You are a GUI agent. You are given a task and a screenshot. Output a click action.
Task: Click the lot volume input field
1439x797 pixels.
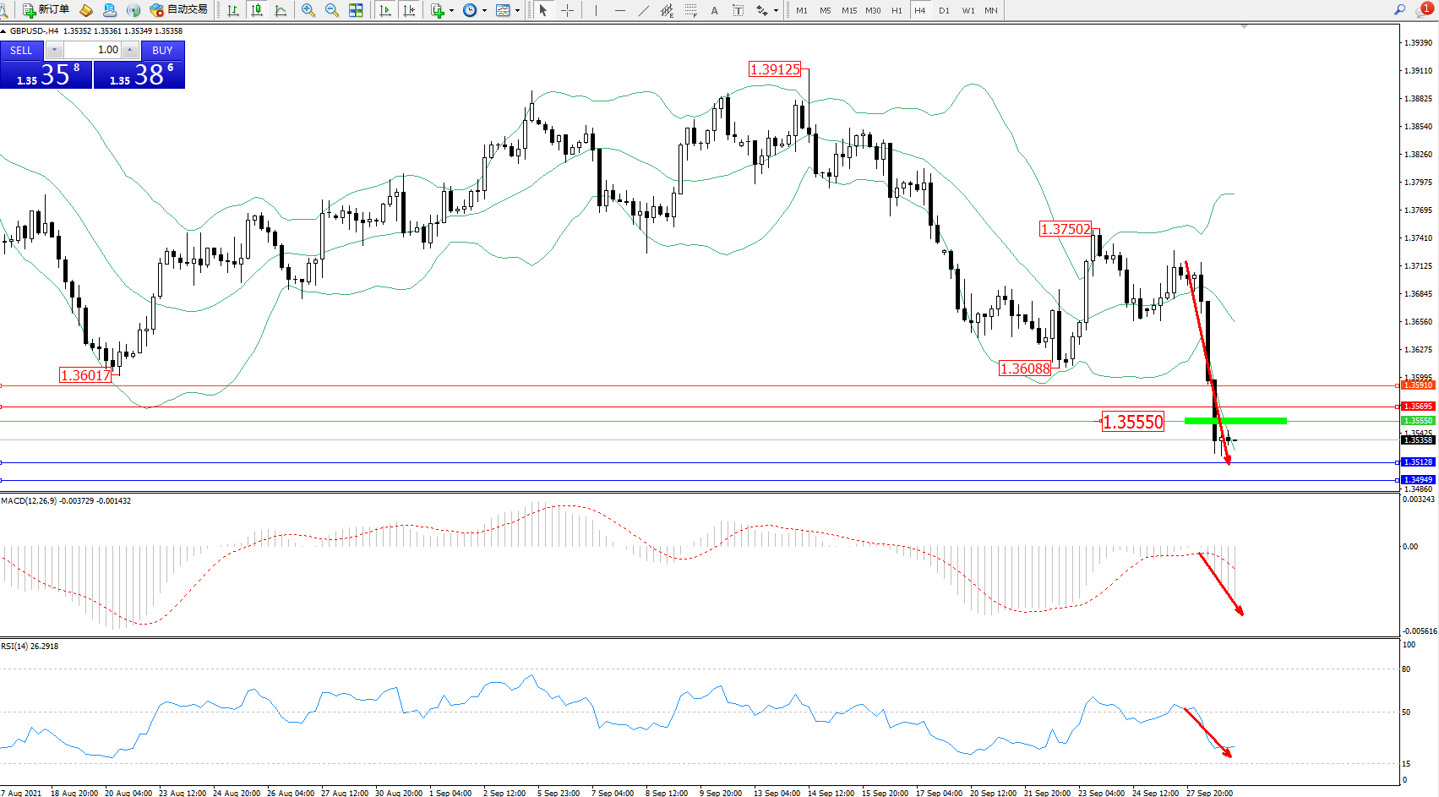(x=93, y=51)
